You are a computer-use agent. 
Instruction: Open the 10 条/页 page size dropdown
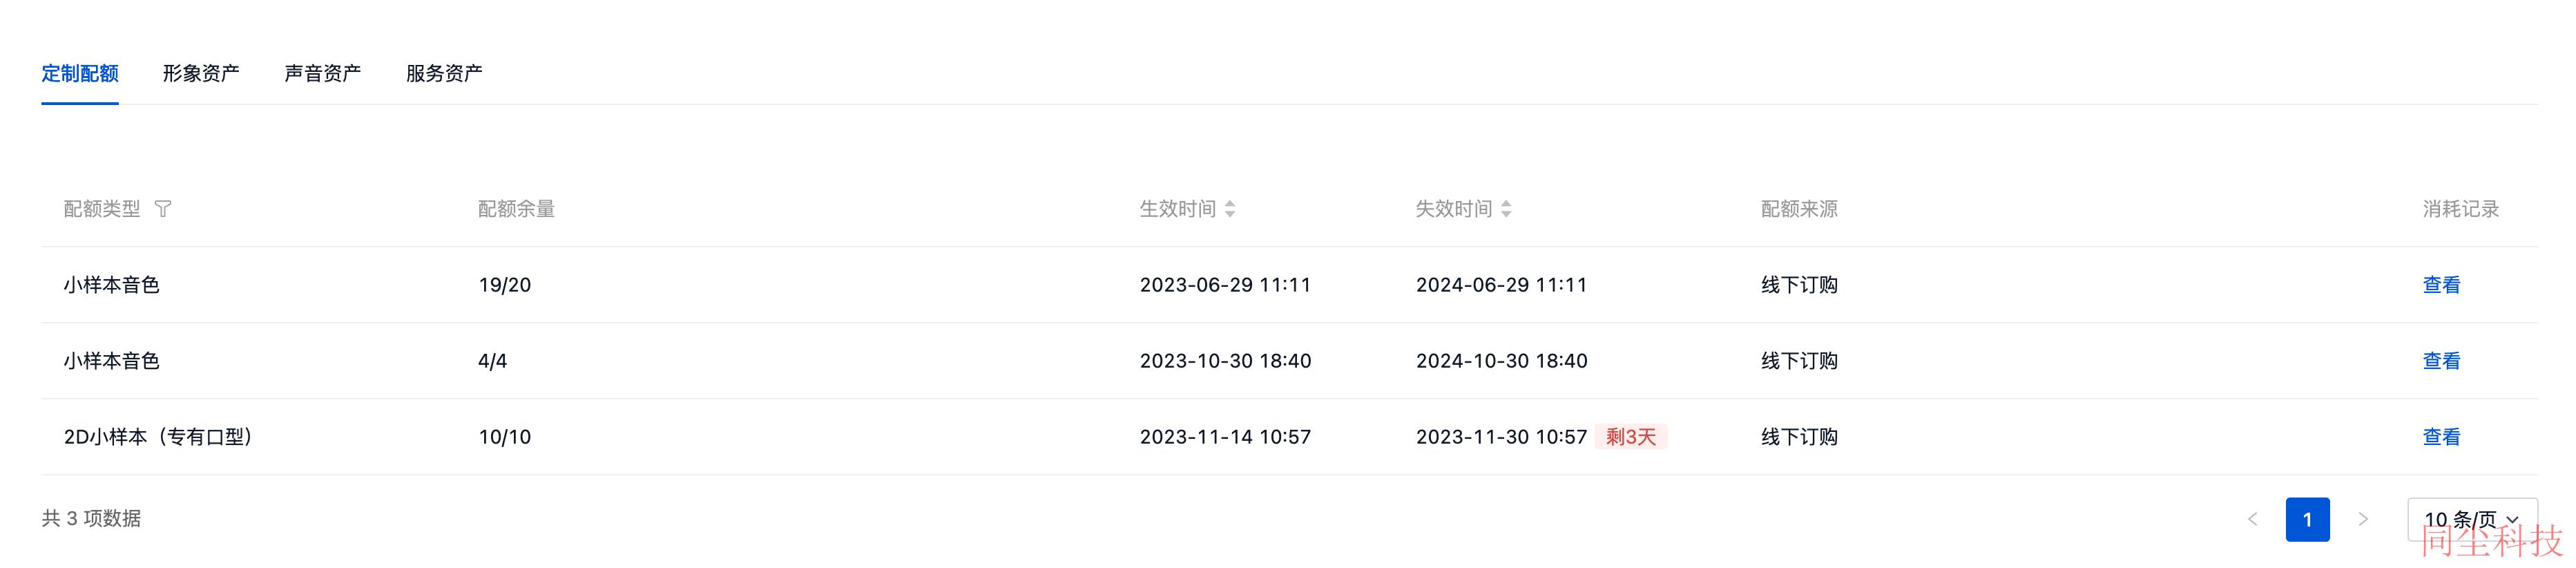[2471, 519]
